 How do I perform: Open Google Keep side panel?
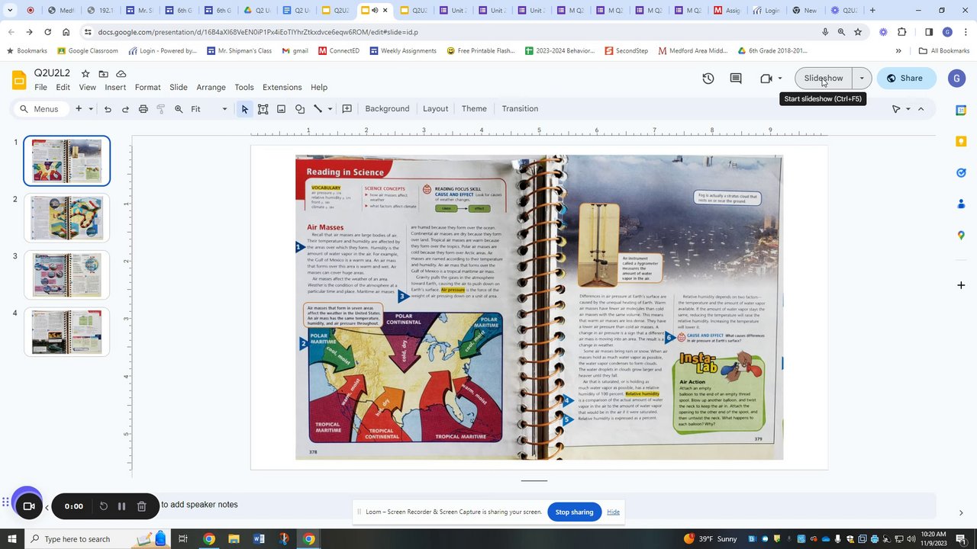click(x=961, y=142)
